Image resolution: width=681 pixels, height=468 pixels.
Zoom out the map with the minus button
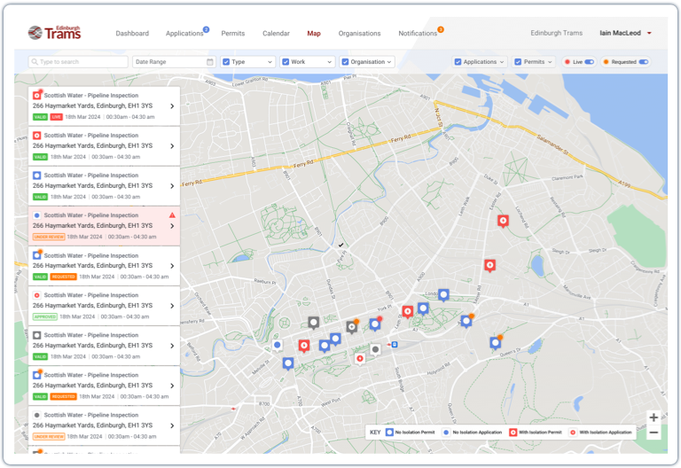(x=654, y=433)
